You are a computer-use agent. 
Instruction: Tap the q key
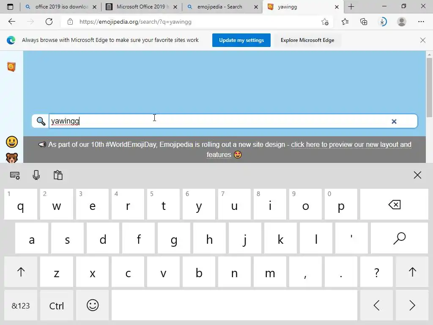coord(21,204)
